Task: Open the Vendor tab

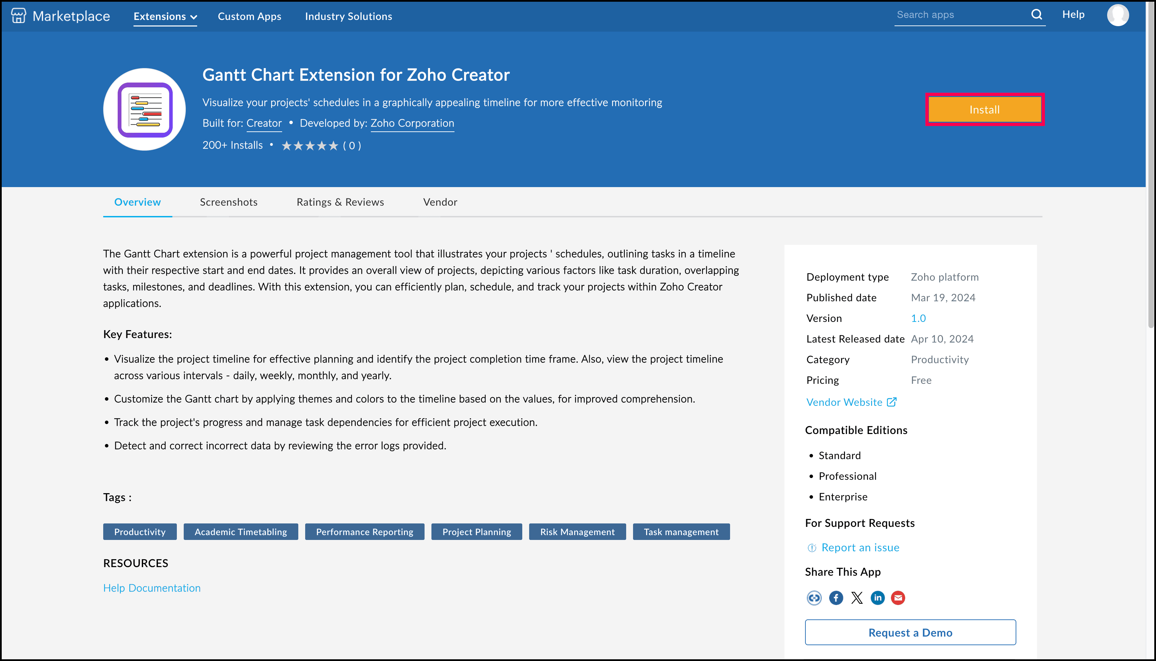Action: pos(440,202)
